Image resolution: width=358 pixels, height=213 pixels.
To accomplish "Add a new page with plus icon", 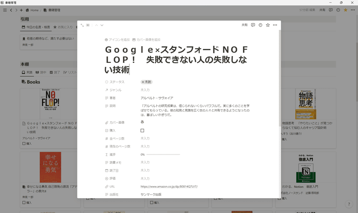I will pyautogui.click(x=21, y=10).
